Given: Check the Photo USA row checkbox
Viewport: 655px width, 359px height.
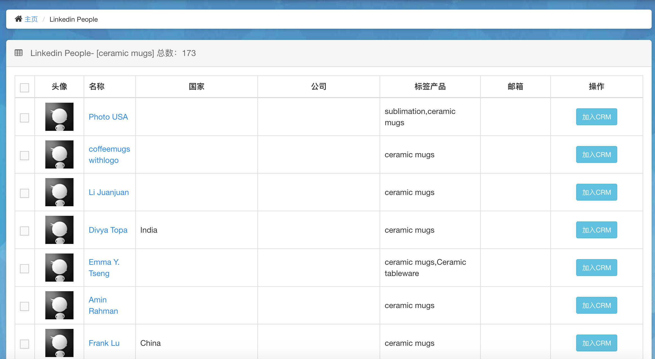Looking at the screenshot, I should [x=24, y=118].
